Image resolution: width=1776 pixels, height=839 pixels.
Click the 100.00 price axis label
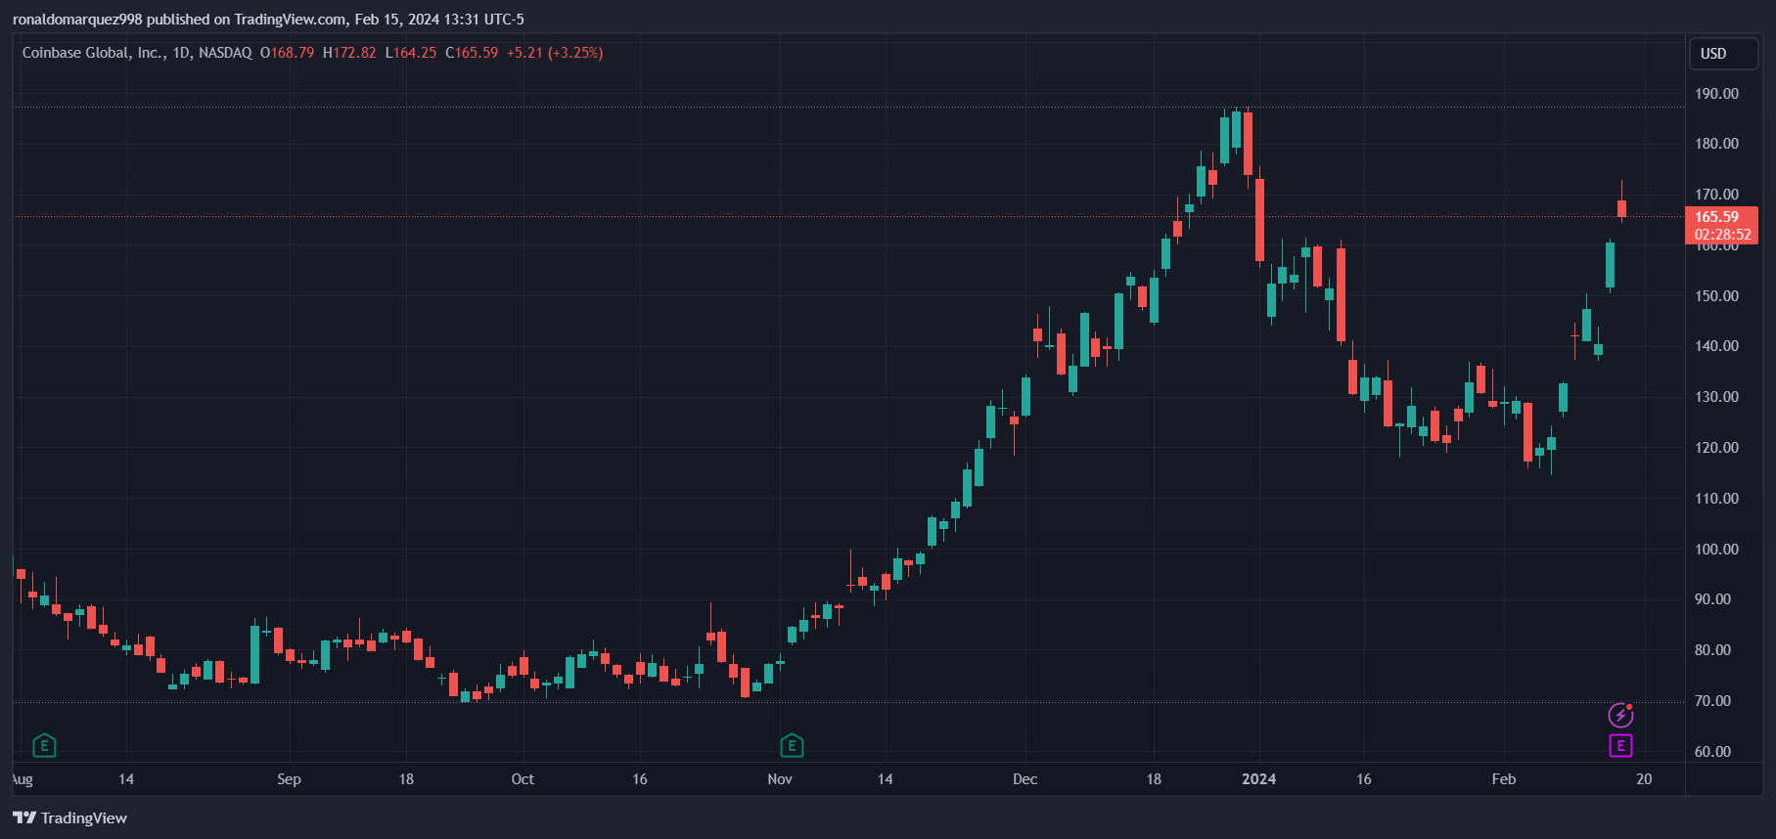pyautogui.click(x=1716, y=550)
